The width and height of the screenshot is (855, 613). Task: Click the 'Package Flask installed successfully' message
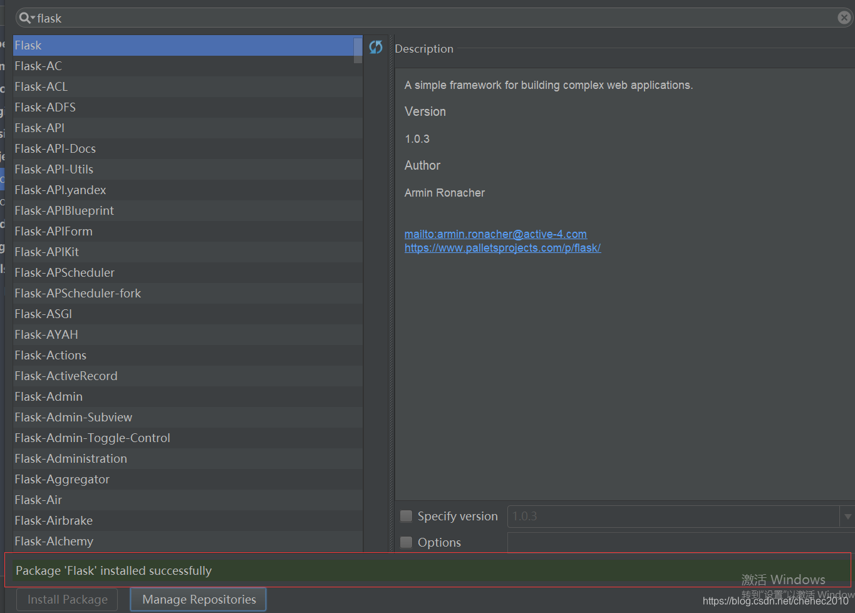(x=113, y=570)
